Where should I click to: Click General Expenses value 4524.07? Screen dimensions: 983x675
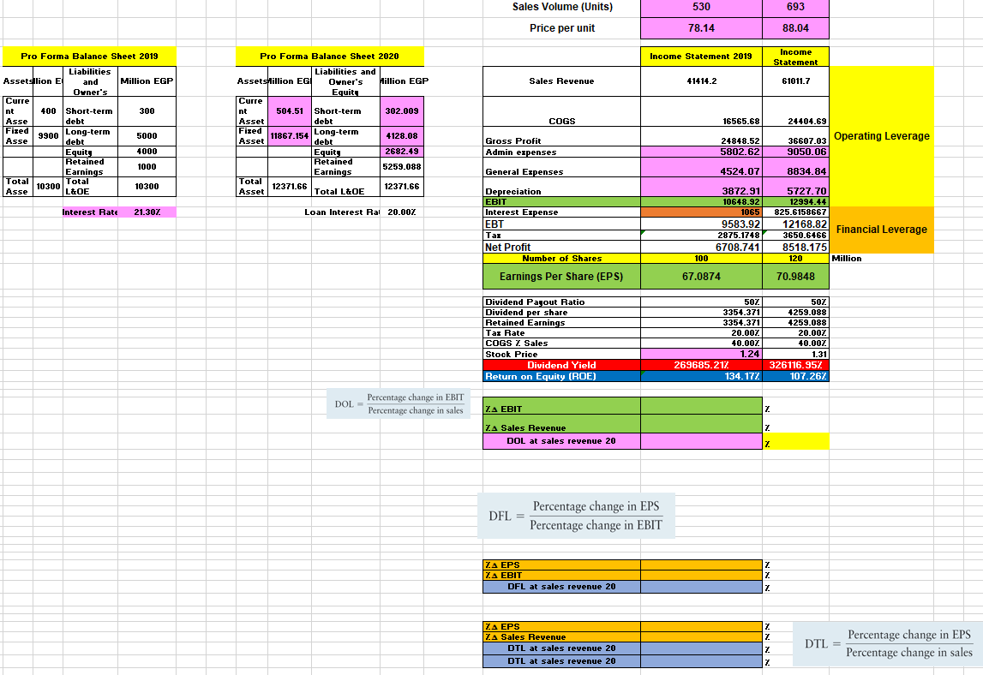pos(702,167)
